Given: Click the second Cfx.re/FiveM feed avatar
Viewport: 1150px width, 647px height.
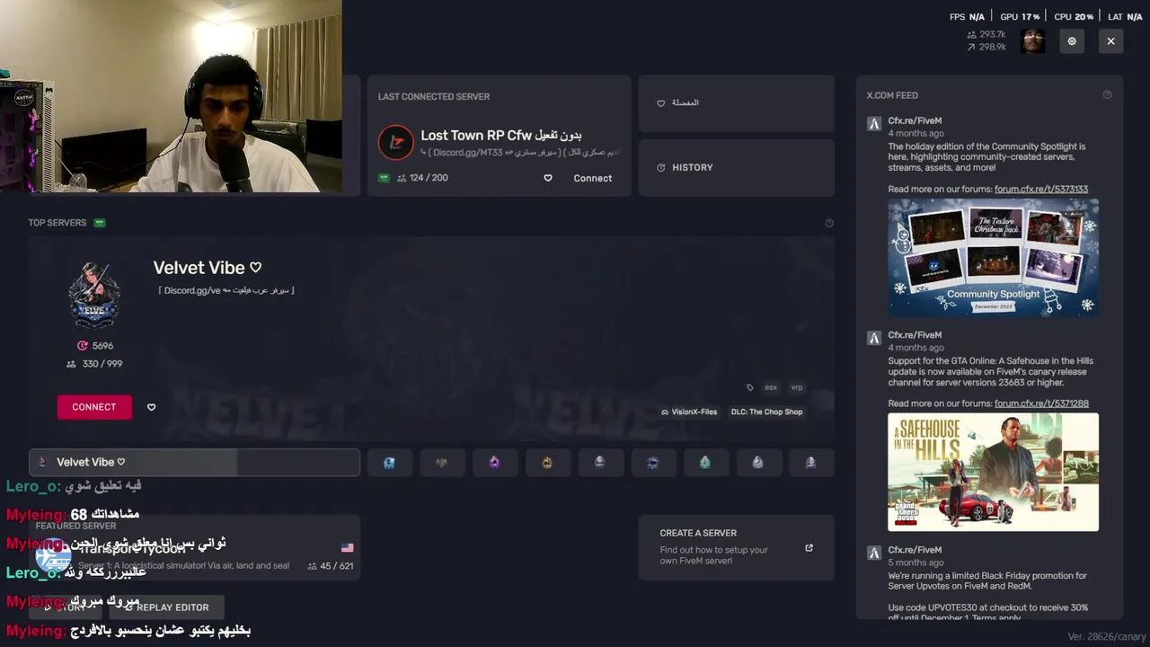Looking at the screenshot, I should 873,338.
